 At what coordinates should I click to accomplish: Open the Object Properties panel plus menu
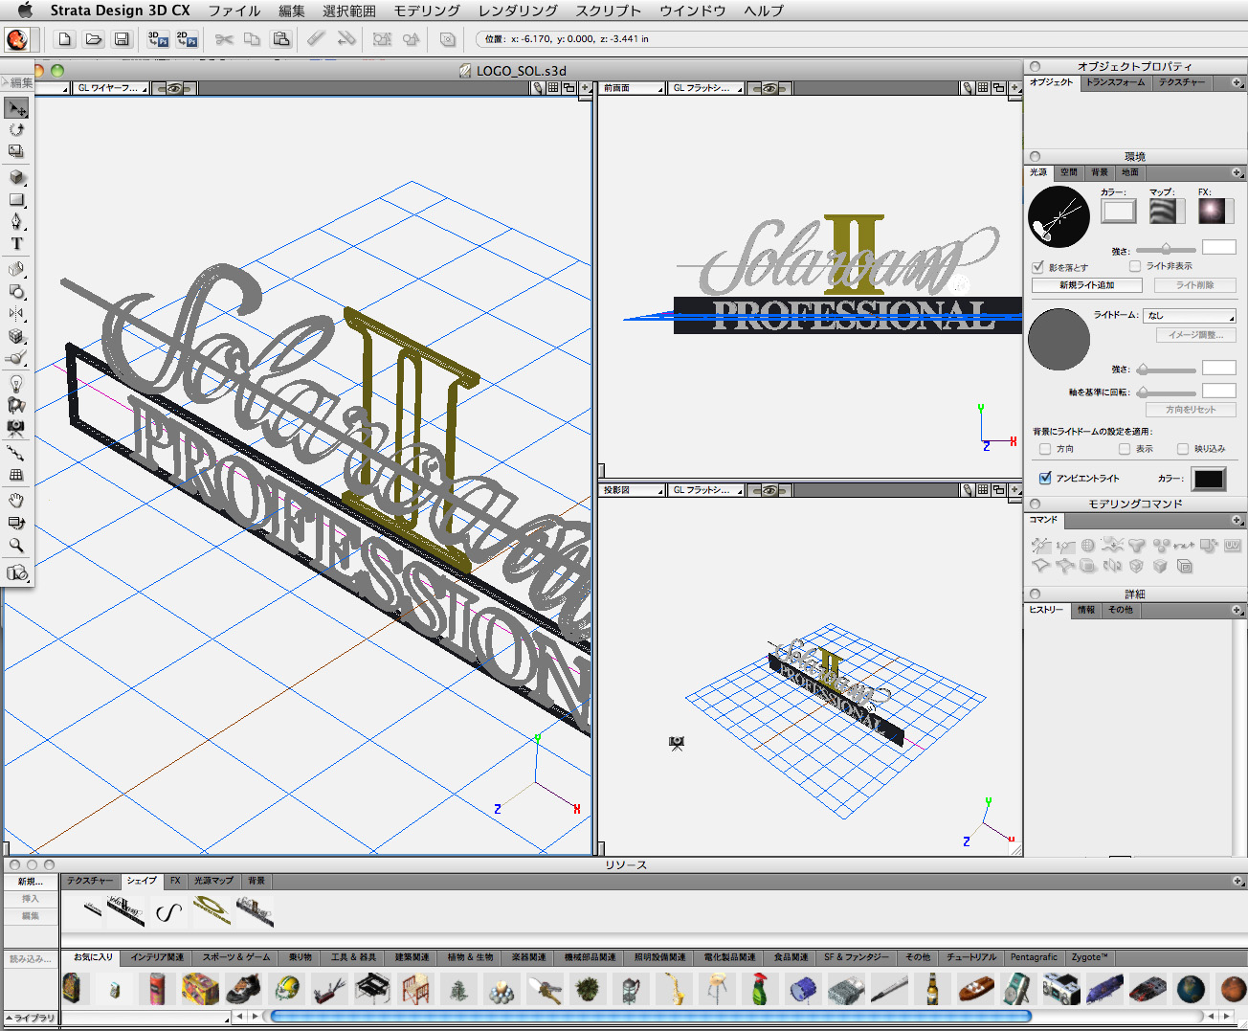1237,83
